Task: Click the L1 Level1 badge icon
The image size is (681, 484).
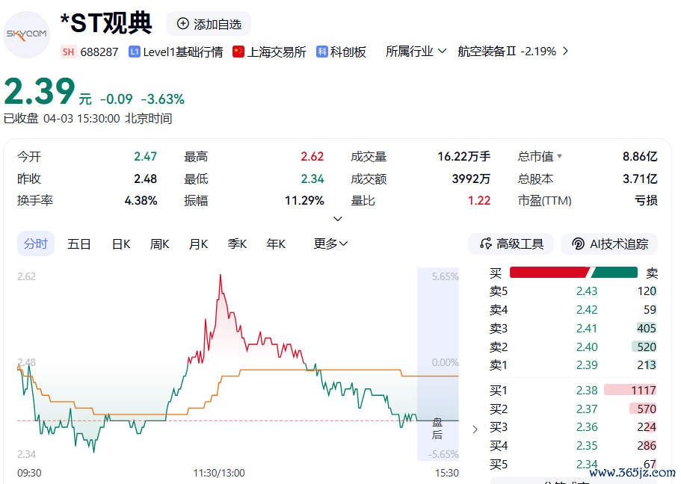Action: [135, 52]
